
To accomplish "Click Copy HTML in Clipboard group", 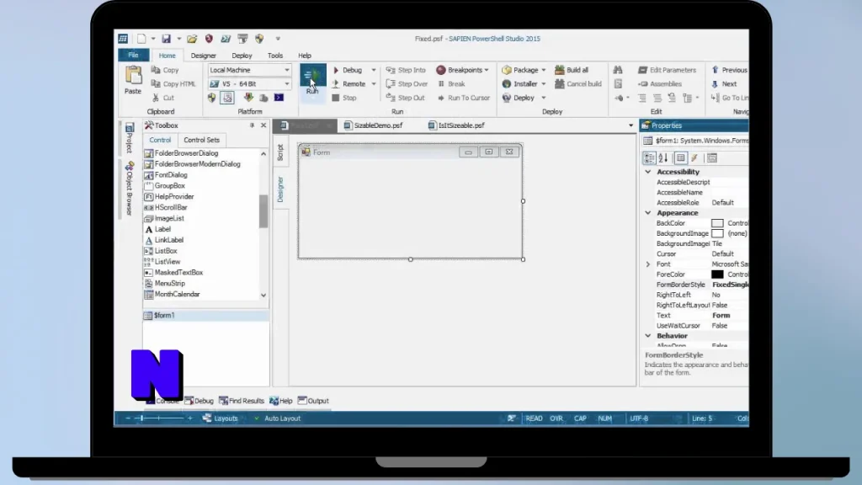I will pos(173,84).
